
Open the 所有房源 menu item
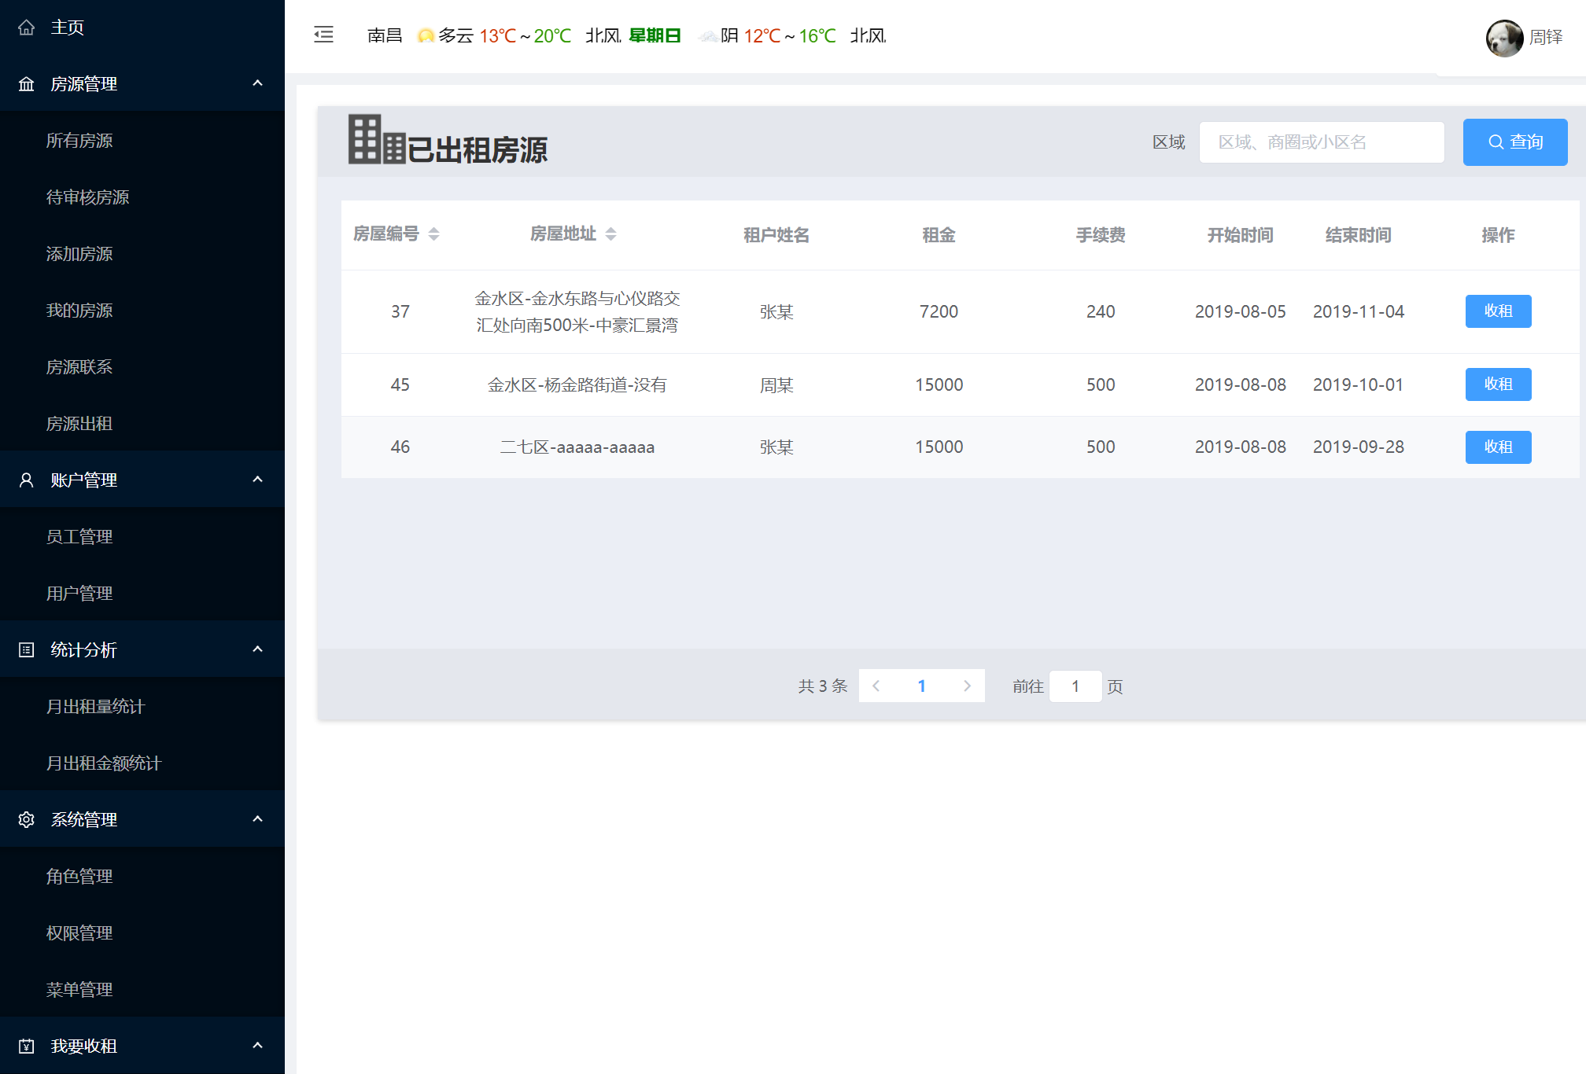[79, 141]
